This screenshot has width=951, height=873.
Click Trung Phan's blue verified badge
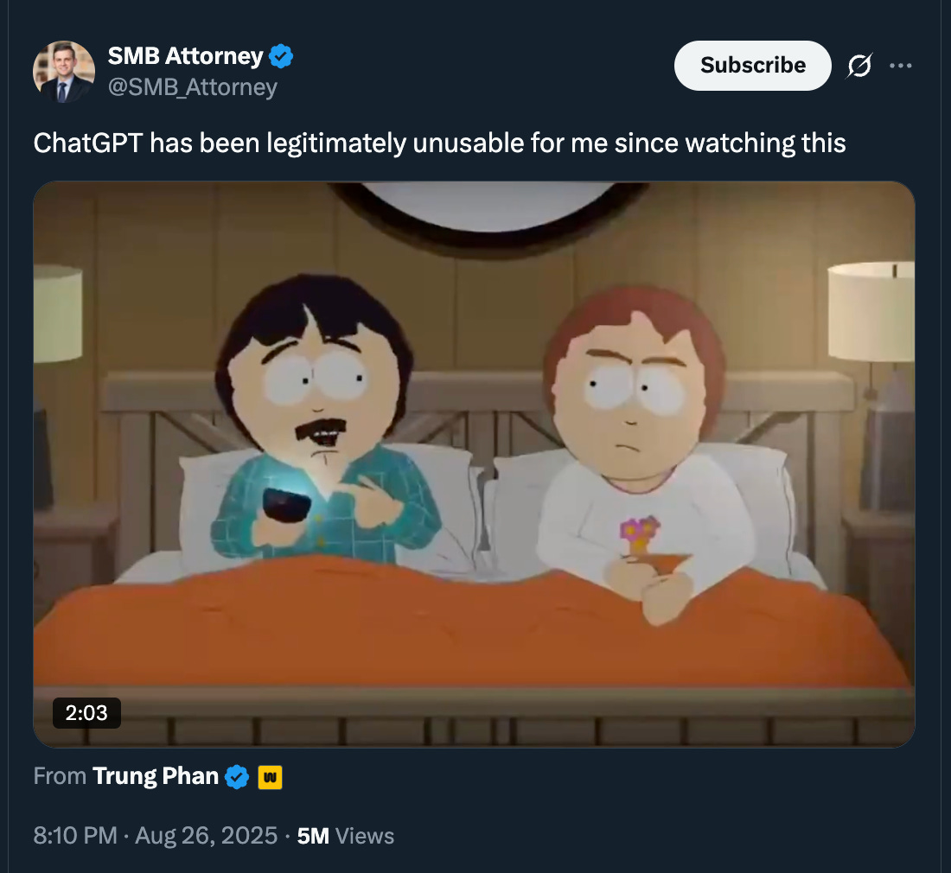(x=237, y=776)
